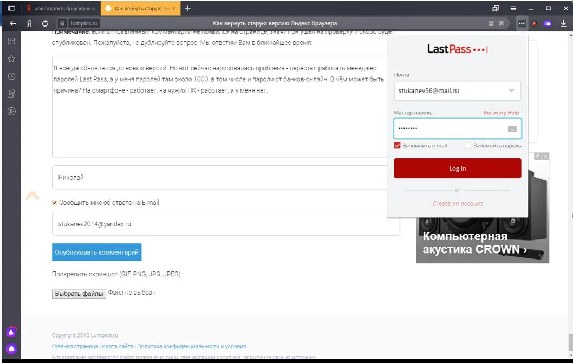Click the name field containing Николай
Image resolution: width=573 pixels, height=363 pixels.
pyautogui.click(x=219, y=177)
